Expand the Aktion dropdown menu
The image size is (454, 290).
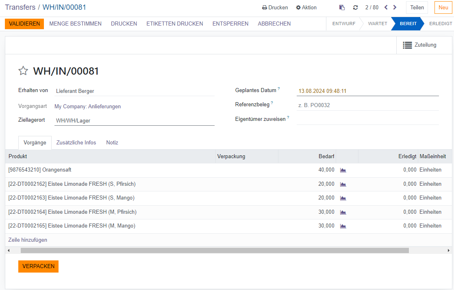[x=306, y=7]
